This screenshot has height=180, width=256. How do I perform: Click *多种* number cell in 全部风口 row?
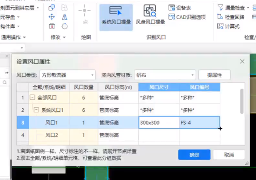[200, 98]
